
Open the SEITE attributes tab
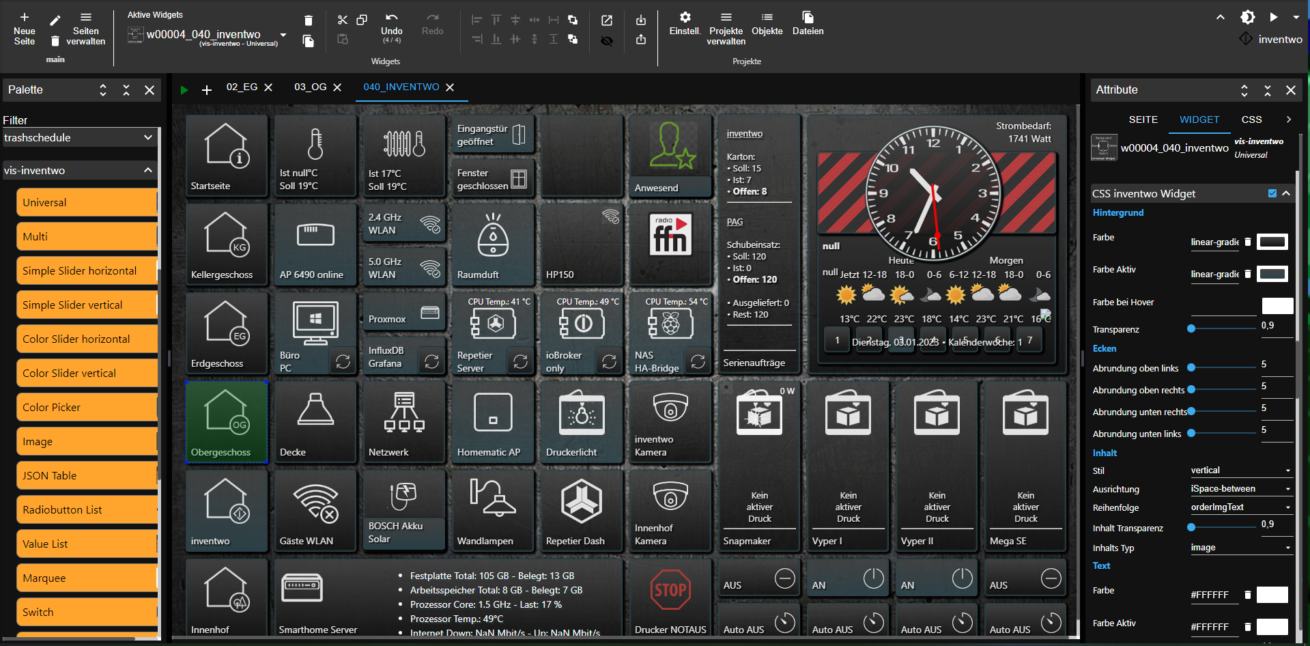click(x=1143, y=120)
